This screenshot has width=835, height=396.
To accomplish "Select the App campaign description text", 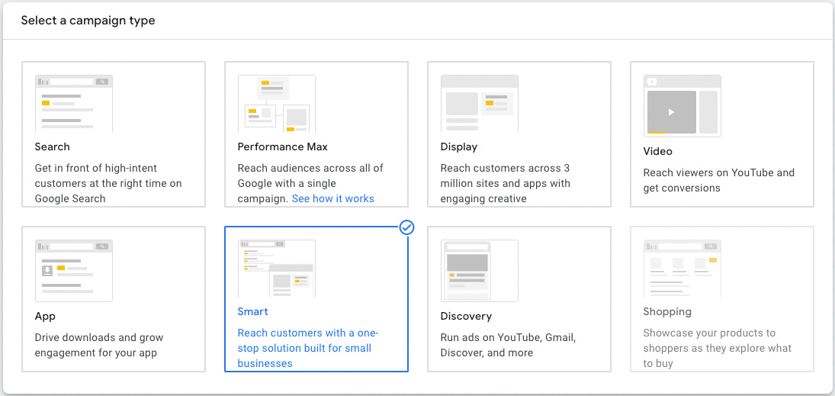I will click(99, 345).
